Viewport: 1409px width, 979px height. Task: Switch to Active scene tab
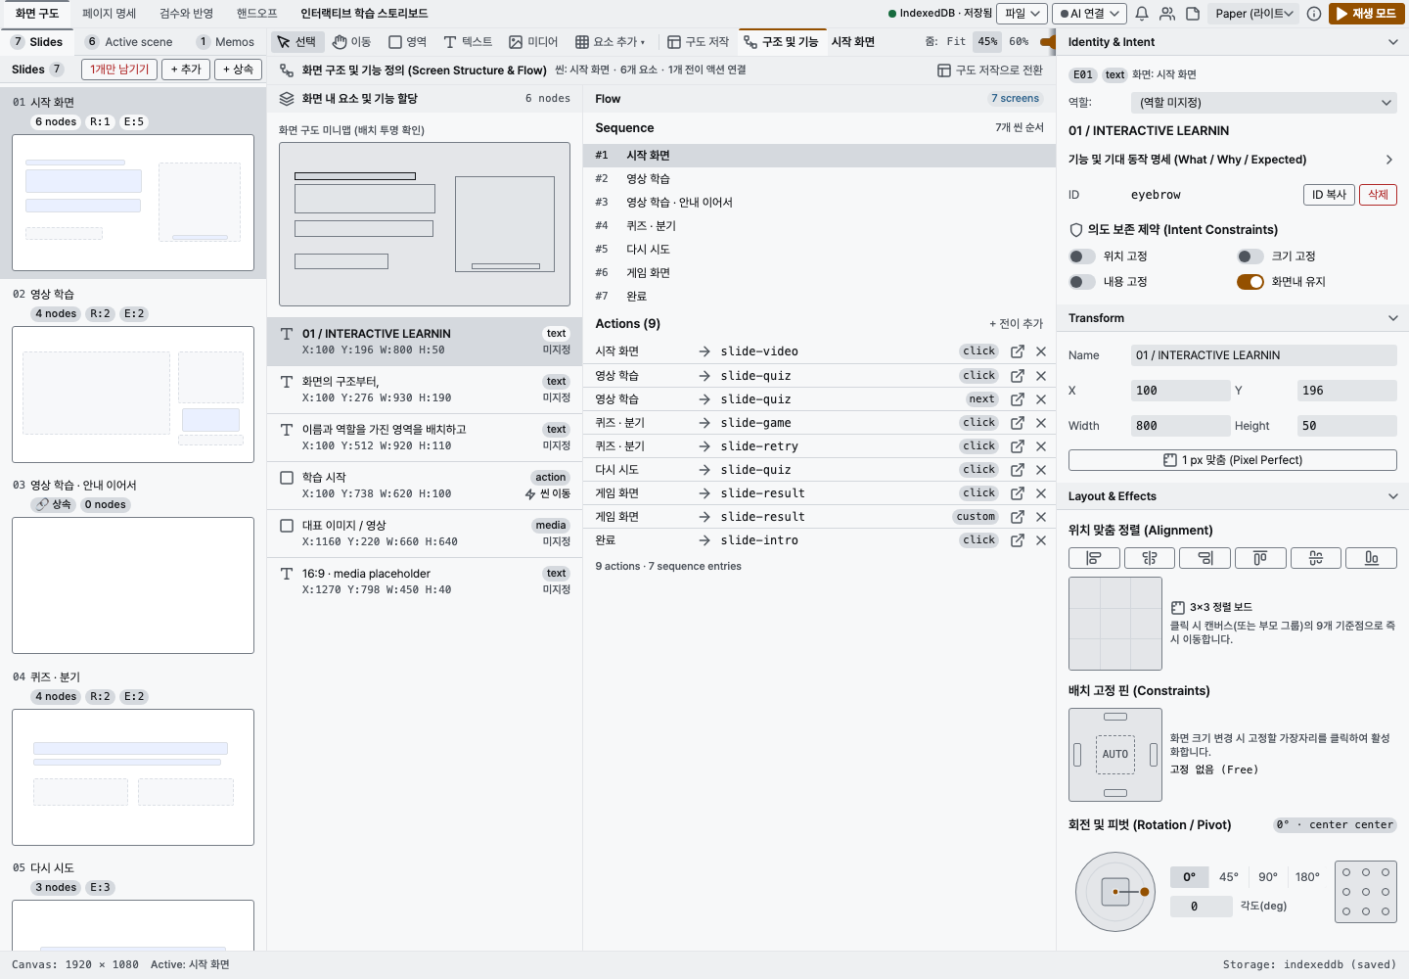[x=130, y=42]
